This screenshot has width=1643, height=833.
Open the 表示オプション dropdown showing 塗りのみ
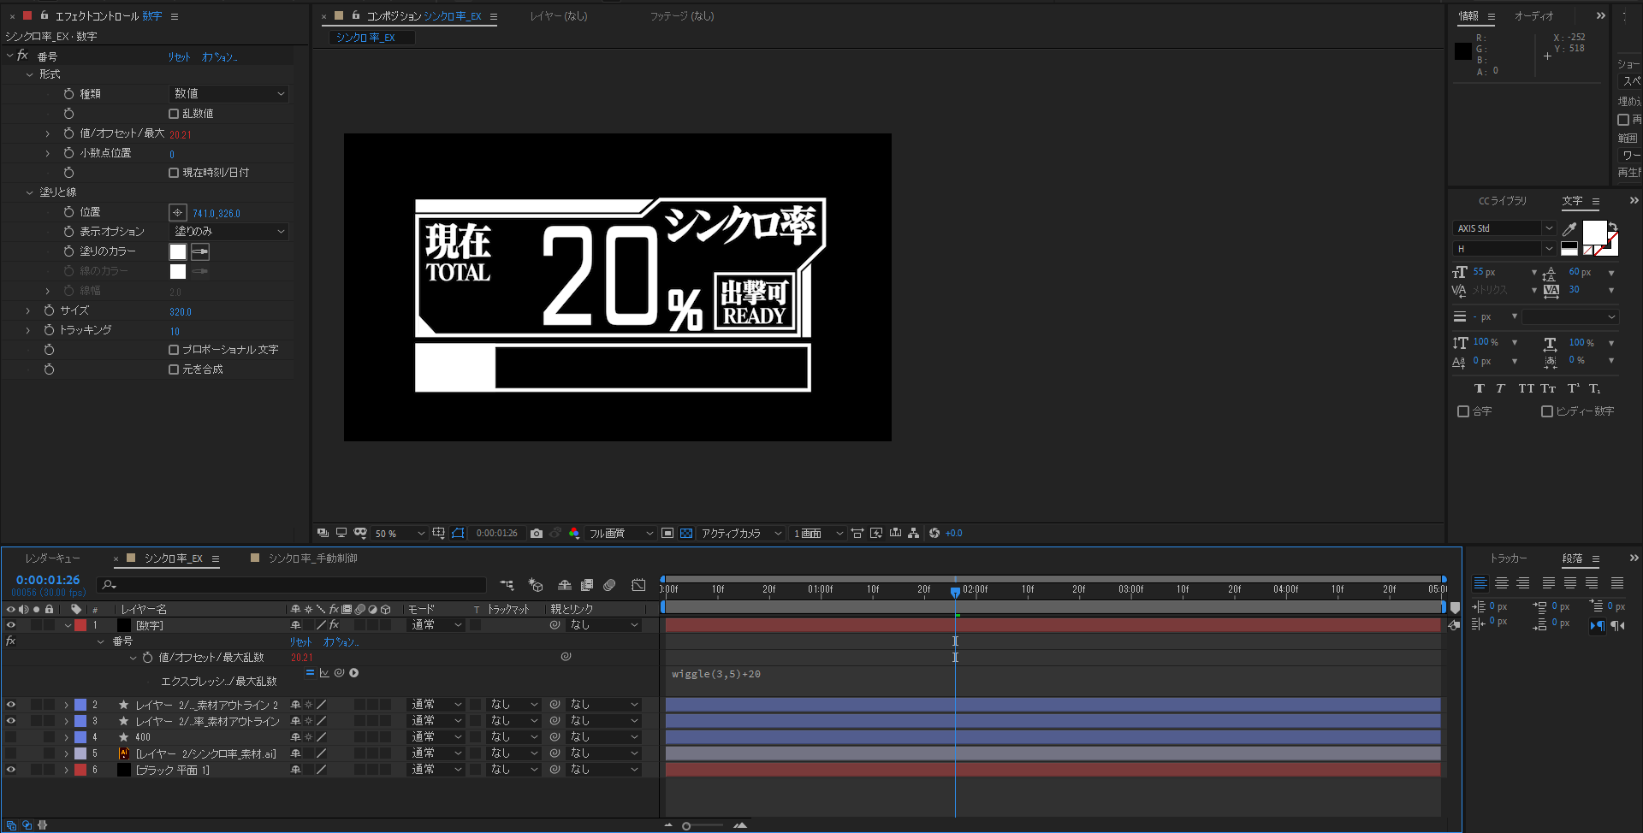click(228, 232)
